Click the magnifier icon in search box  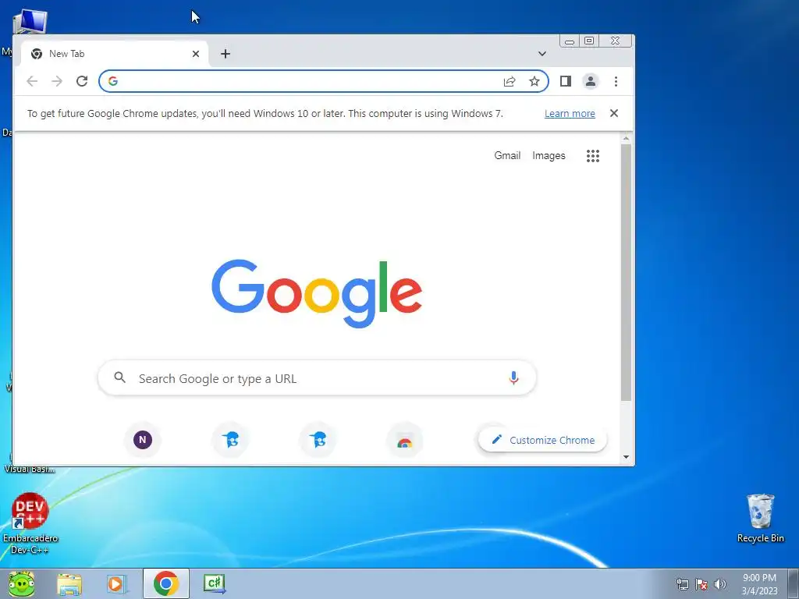(x=119, y=377)
